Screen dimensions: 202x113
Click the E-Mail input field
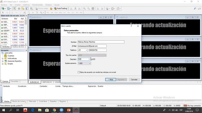[92, 46]
